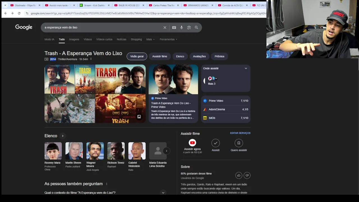Open the site info icon in address bar
Viewport: 359px width, 202px height.
coord(27,13)
